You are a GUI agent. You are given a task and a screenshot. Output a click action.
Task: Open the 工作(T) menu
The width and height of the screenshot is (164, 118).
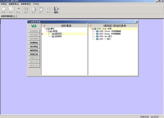click(x=36, y=4)
